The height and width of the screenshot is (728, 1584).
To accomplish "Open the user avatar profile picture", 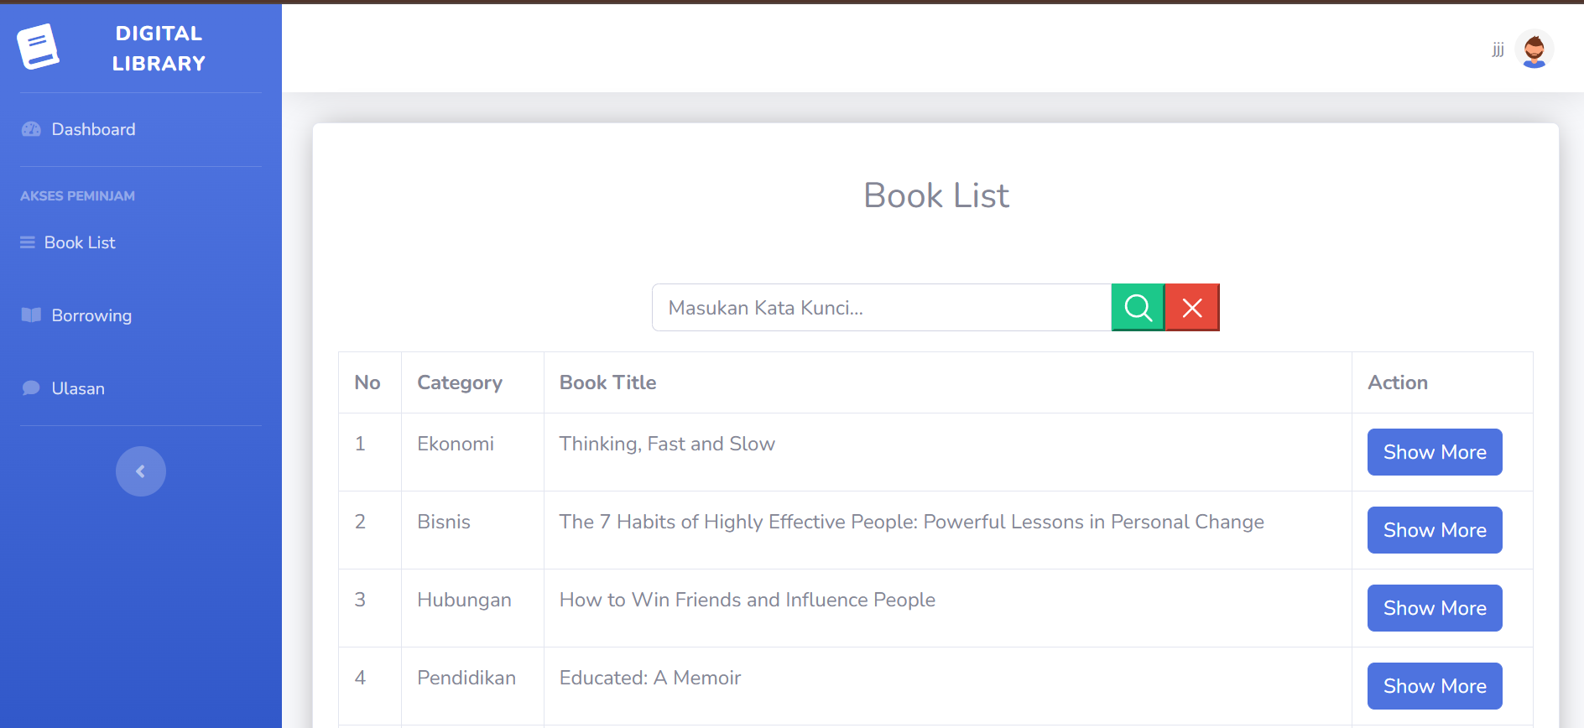I will click(x=1534, y=49).
